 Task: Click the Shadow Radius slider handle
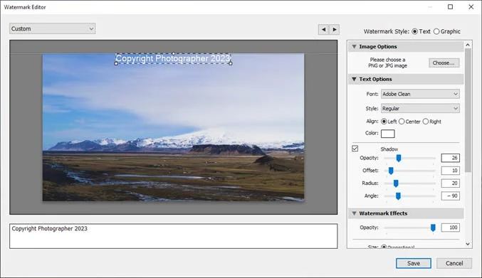pyautogui.click(x=396, y=183)
